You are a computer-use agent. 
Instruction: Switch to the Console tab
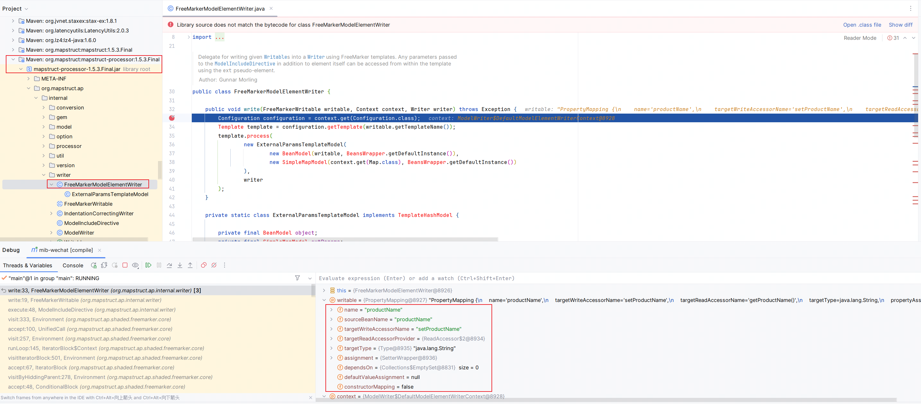click(73, 265)
